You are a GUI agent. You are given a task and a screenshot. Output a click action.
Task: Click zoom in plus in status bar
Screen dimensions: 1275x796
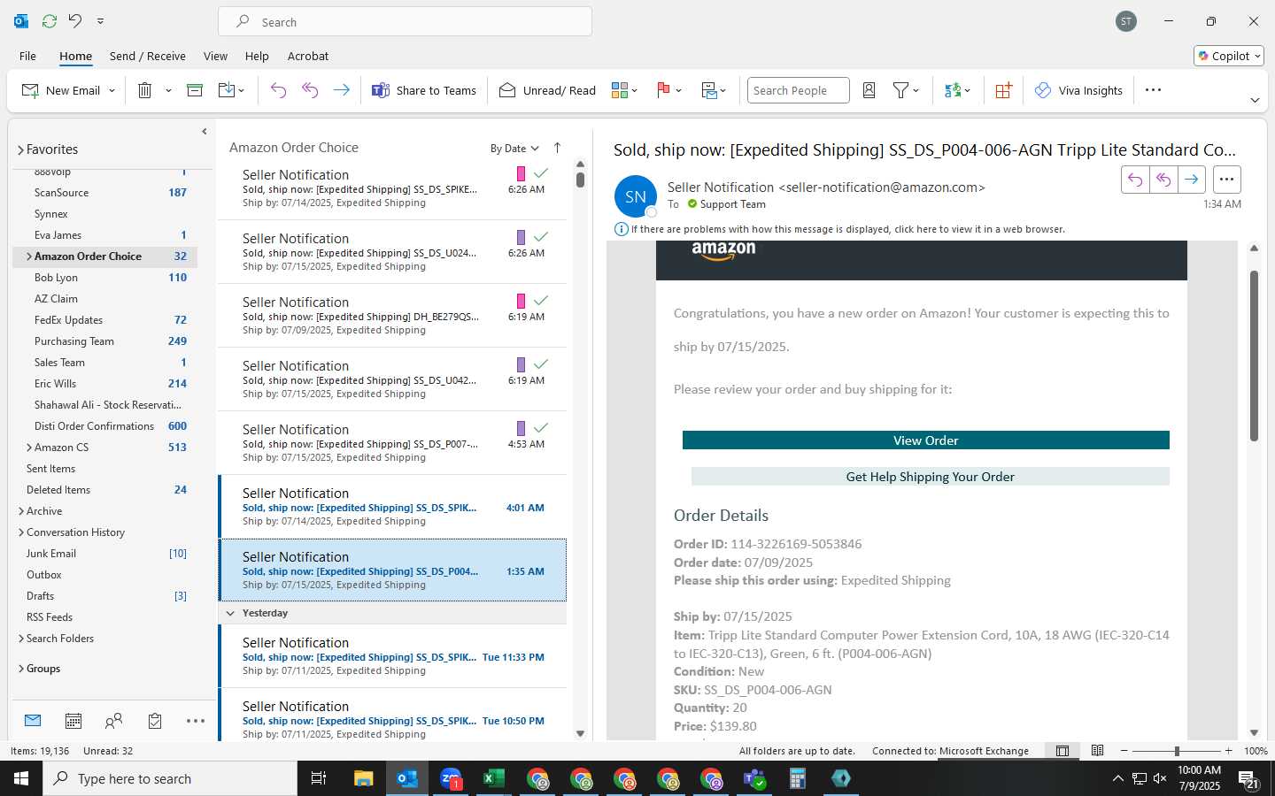1228,751
